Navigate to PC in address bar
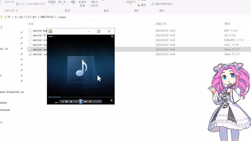This screenshot has width=251, height=141. click(x=9, y=17)
